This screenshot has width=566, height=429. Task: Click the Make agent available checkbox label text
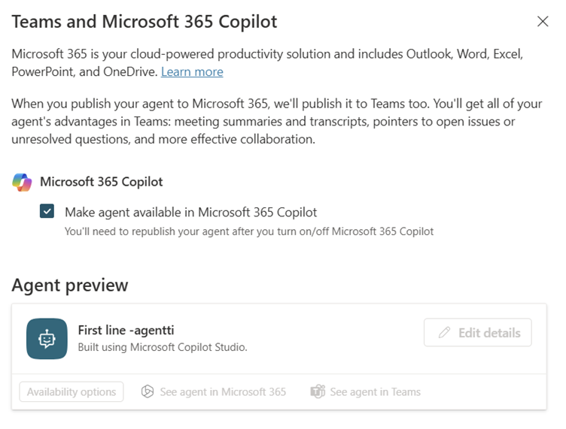190,212
